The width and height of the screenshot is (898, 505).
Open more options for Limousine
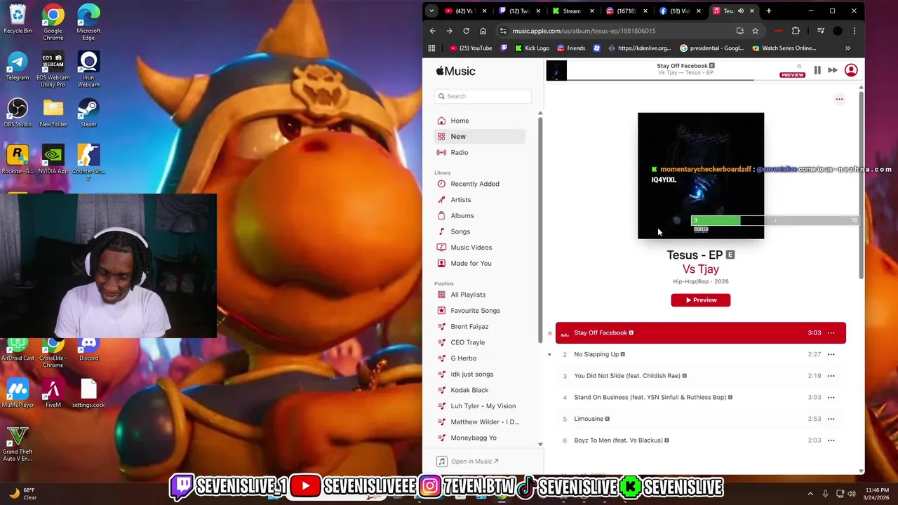pyautogui.click(x=831, y=419)
